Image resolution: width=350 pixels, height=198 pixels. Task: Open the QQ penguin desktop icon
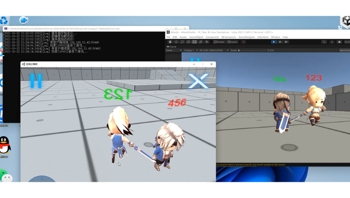point(5,145)
